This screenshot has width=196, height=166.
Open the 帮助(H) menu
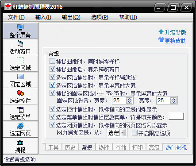128,17
